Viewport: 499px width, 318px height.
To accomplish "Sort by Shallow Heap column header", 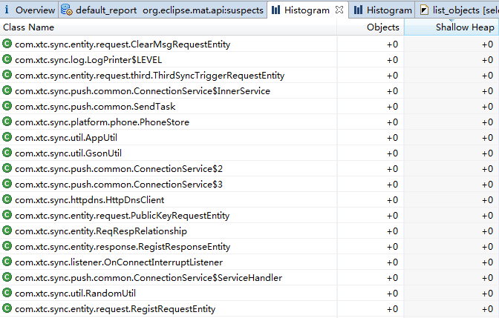I will [x=451, y=27].
